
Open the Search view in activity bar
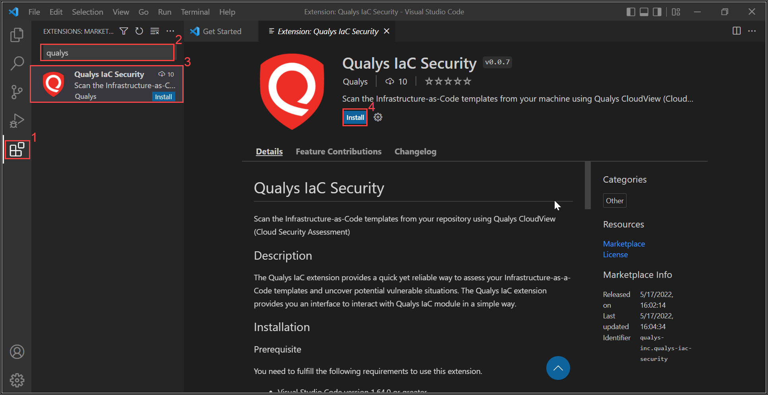click(17, 63)
